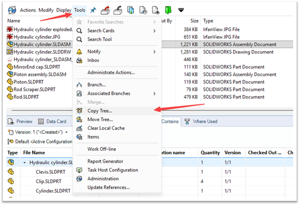Click the SOLIDWORKS PDM logo icon
The height and width of the screenshot is (205, 300).
(12, 10)
